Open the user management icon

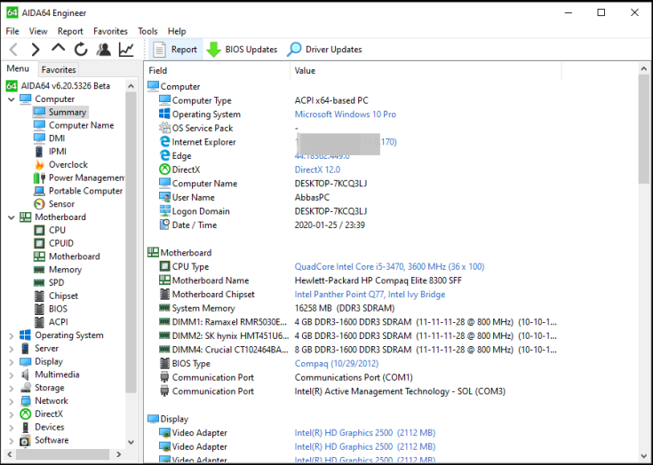pos(104,50)
